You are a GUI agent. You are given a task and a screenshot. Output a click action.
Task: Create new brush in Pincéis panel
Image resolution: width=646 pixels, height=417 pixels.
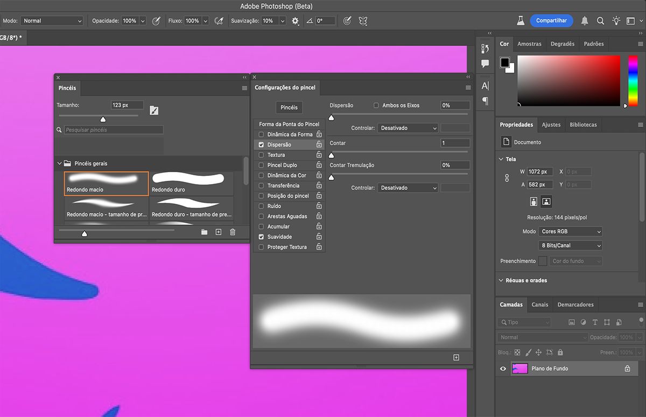pyautogui.click(x=219, y=232)
